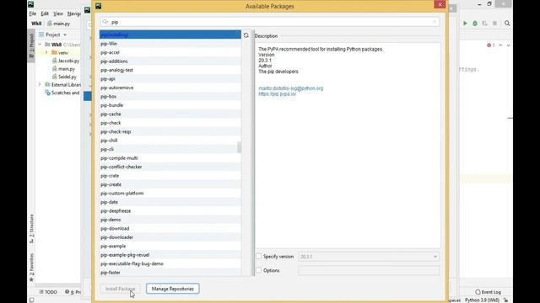The image size is (540, 303).
Task: Click the Available Packages dialog title icon
Action: tap(99, 6)
